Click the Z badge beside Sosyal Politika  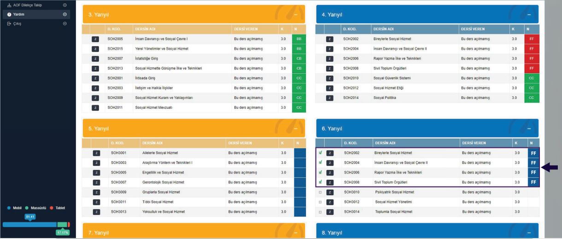[x=329, y=98]
